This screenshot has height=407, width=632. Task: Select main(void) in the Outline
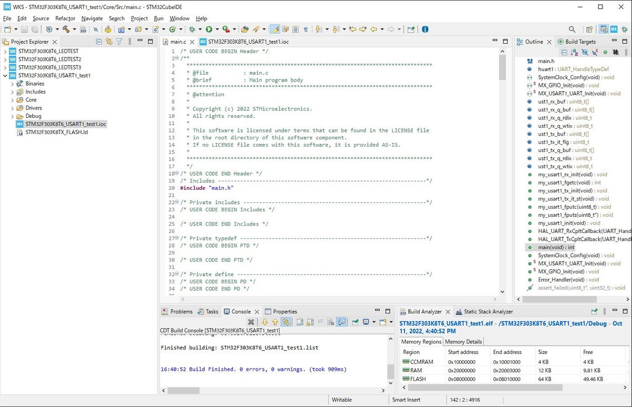(556, 247)
